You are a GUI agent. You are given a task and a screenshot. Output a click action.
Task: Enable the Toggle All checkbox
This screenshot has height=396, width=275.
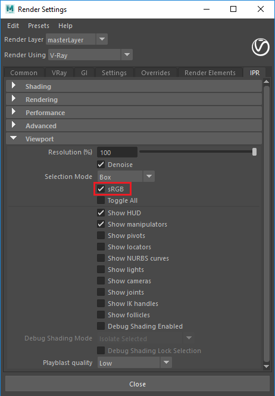click(101, 200)
